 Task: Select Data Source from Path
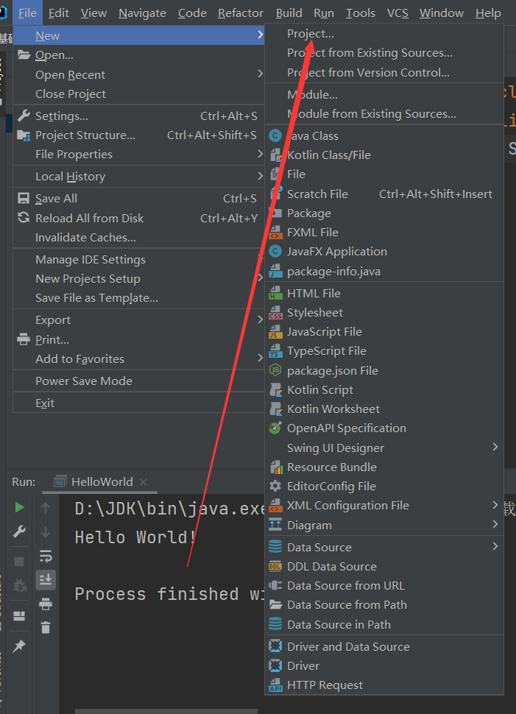384,605
